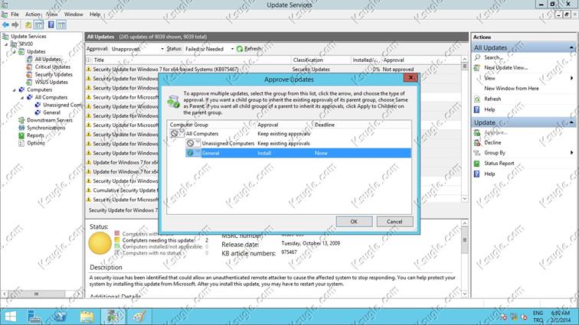Open the Help menu in the menu bar
Viewport: 579px width, 325px height.
95,15
